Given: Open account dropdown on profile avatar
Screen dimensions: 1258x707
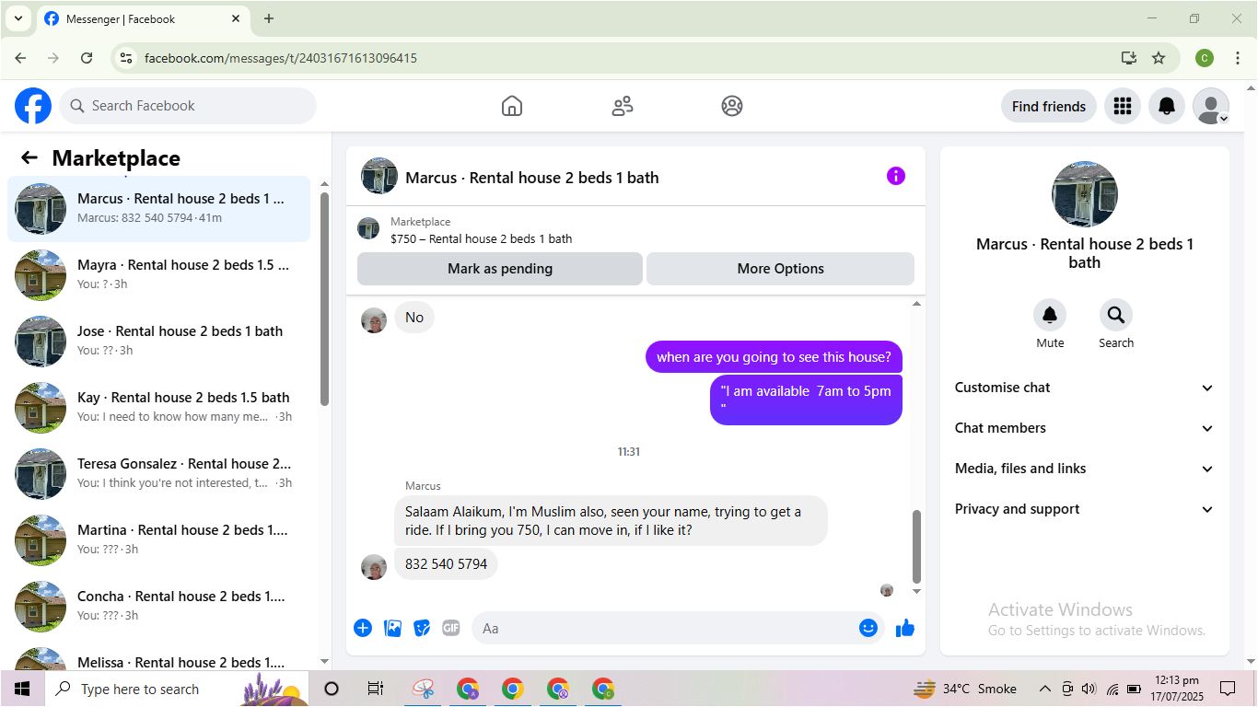Looking at the screenshot, I should pos(1211,106).
